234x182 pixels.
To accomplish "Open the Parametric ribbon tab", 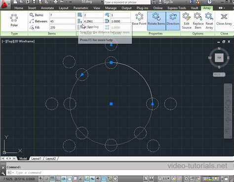I will click(81, 8).
